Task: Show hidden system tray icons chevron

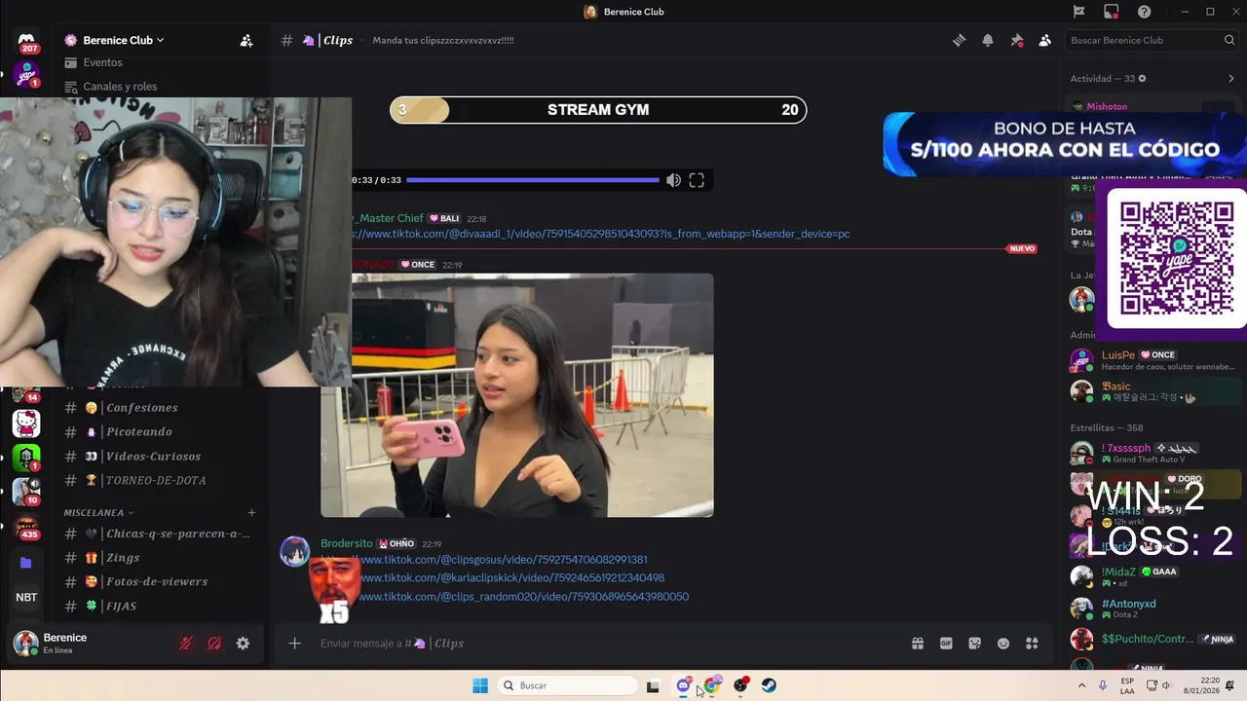Action: pos(1081,685)
